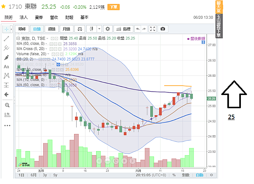Select the 3y time range
This screenshot has height=184, width=254.
[45, 175]
